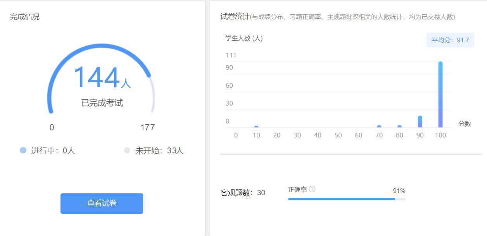Viewport: 487px width, 236px height.
Task: Click the 144人 completed count
Action: point(102,78)
